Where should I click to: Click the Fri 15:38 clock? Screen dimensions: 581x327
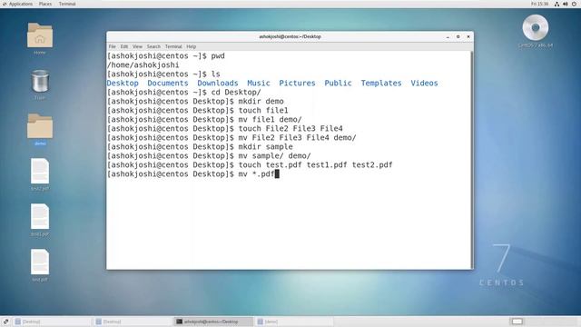[539, 4]
